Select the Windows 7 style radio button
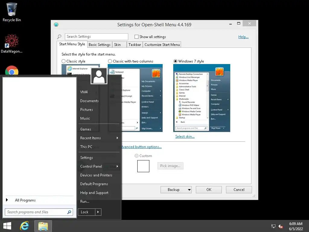 pyautogui.click(x=175, y=61)
